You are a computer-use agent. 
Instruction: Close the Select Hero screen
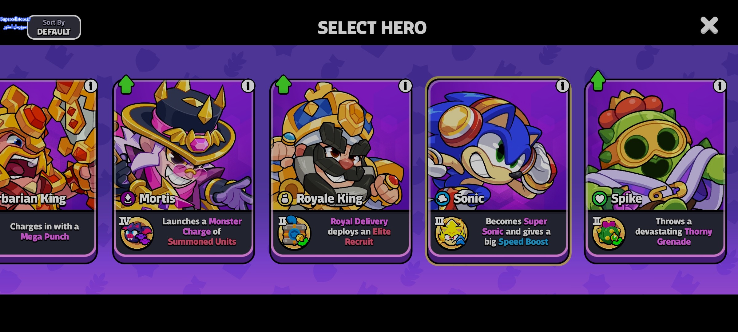[709, 26]
